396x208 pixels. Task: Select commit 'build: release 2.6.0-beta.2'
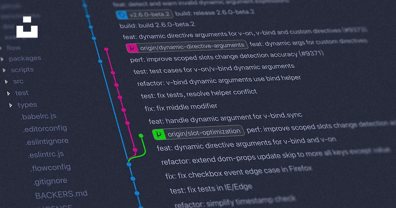coord(215,13)
